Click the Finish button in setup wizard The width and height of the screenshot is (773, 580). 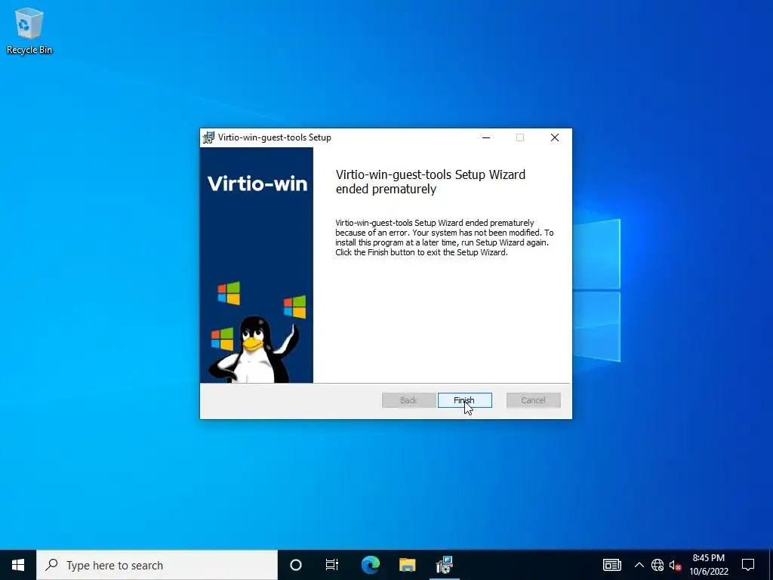point(464,400)
